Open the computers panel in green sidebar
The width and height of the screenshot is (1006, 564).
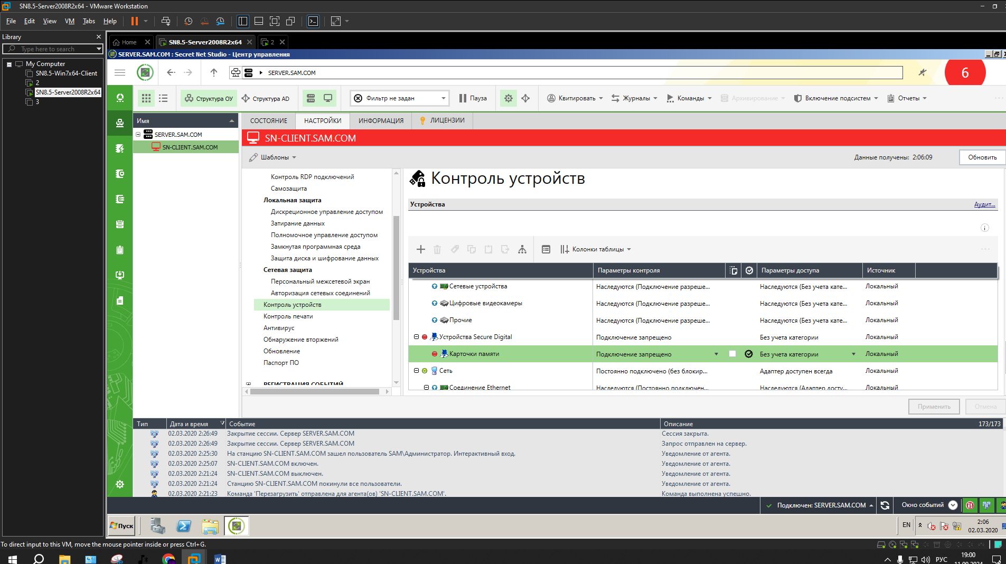pos(120,123)
